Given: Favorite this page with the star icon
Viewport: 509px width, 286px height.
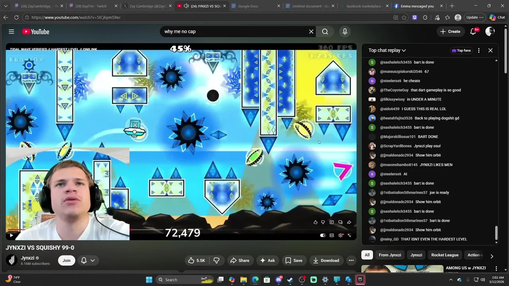Looking at the screenshot, I should [x=404, y=17].
